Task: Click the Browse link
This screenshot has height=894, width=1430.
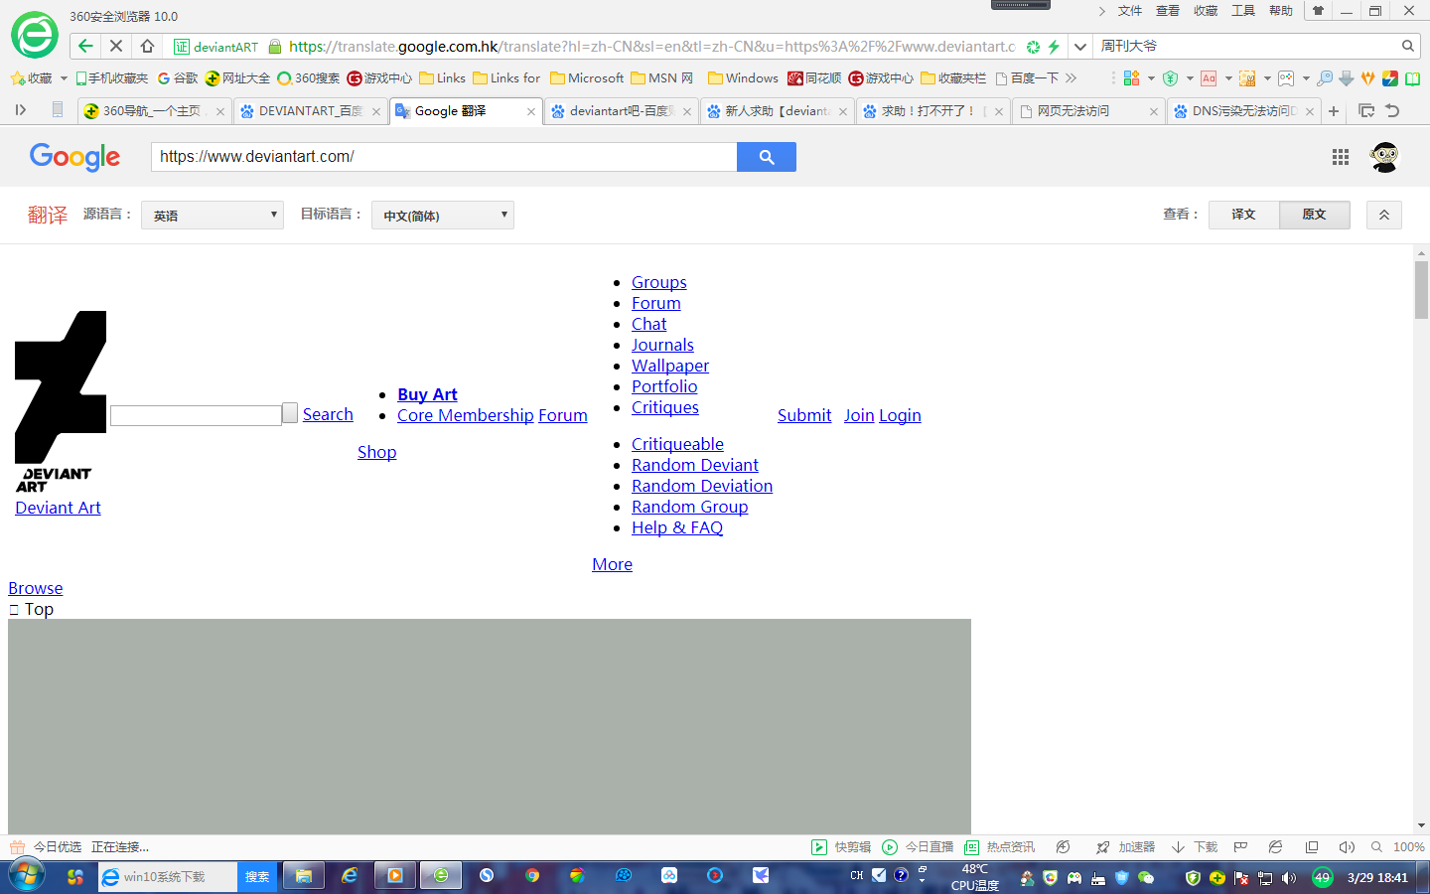Action: tap(36, 588)
